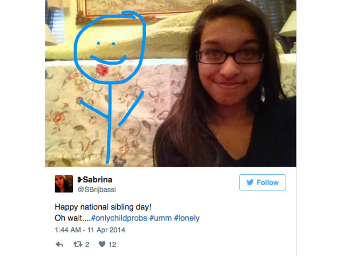
Task: Click the reply arrow icon
Action: pyautogui.click(x=60, y=244)
